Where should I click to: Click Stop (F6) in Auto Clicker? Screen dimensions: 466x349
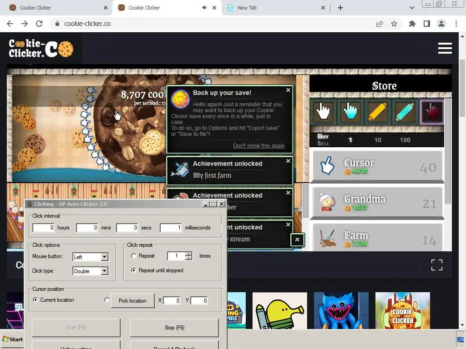[174, 328]
